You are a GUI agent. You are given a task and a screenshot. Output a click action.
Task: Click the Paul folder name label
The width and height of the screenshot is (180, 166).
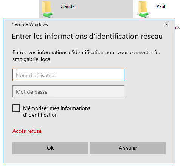(161, 6)
